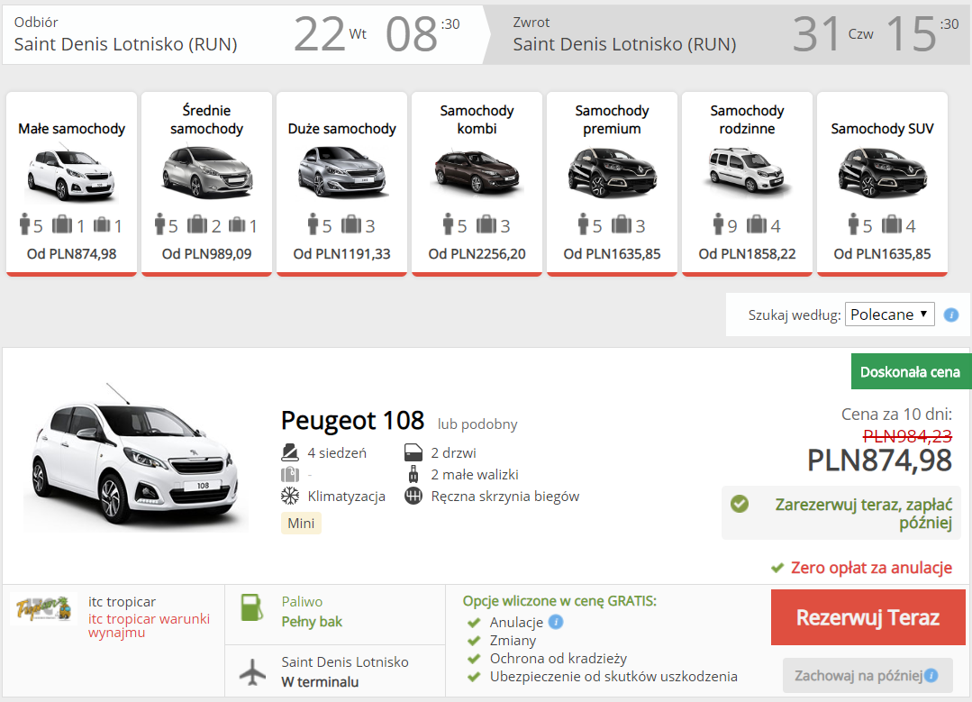Click the Rezerwuj Teraz button

pyautogui.click(x=868, y=617)
